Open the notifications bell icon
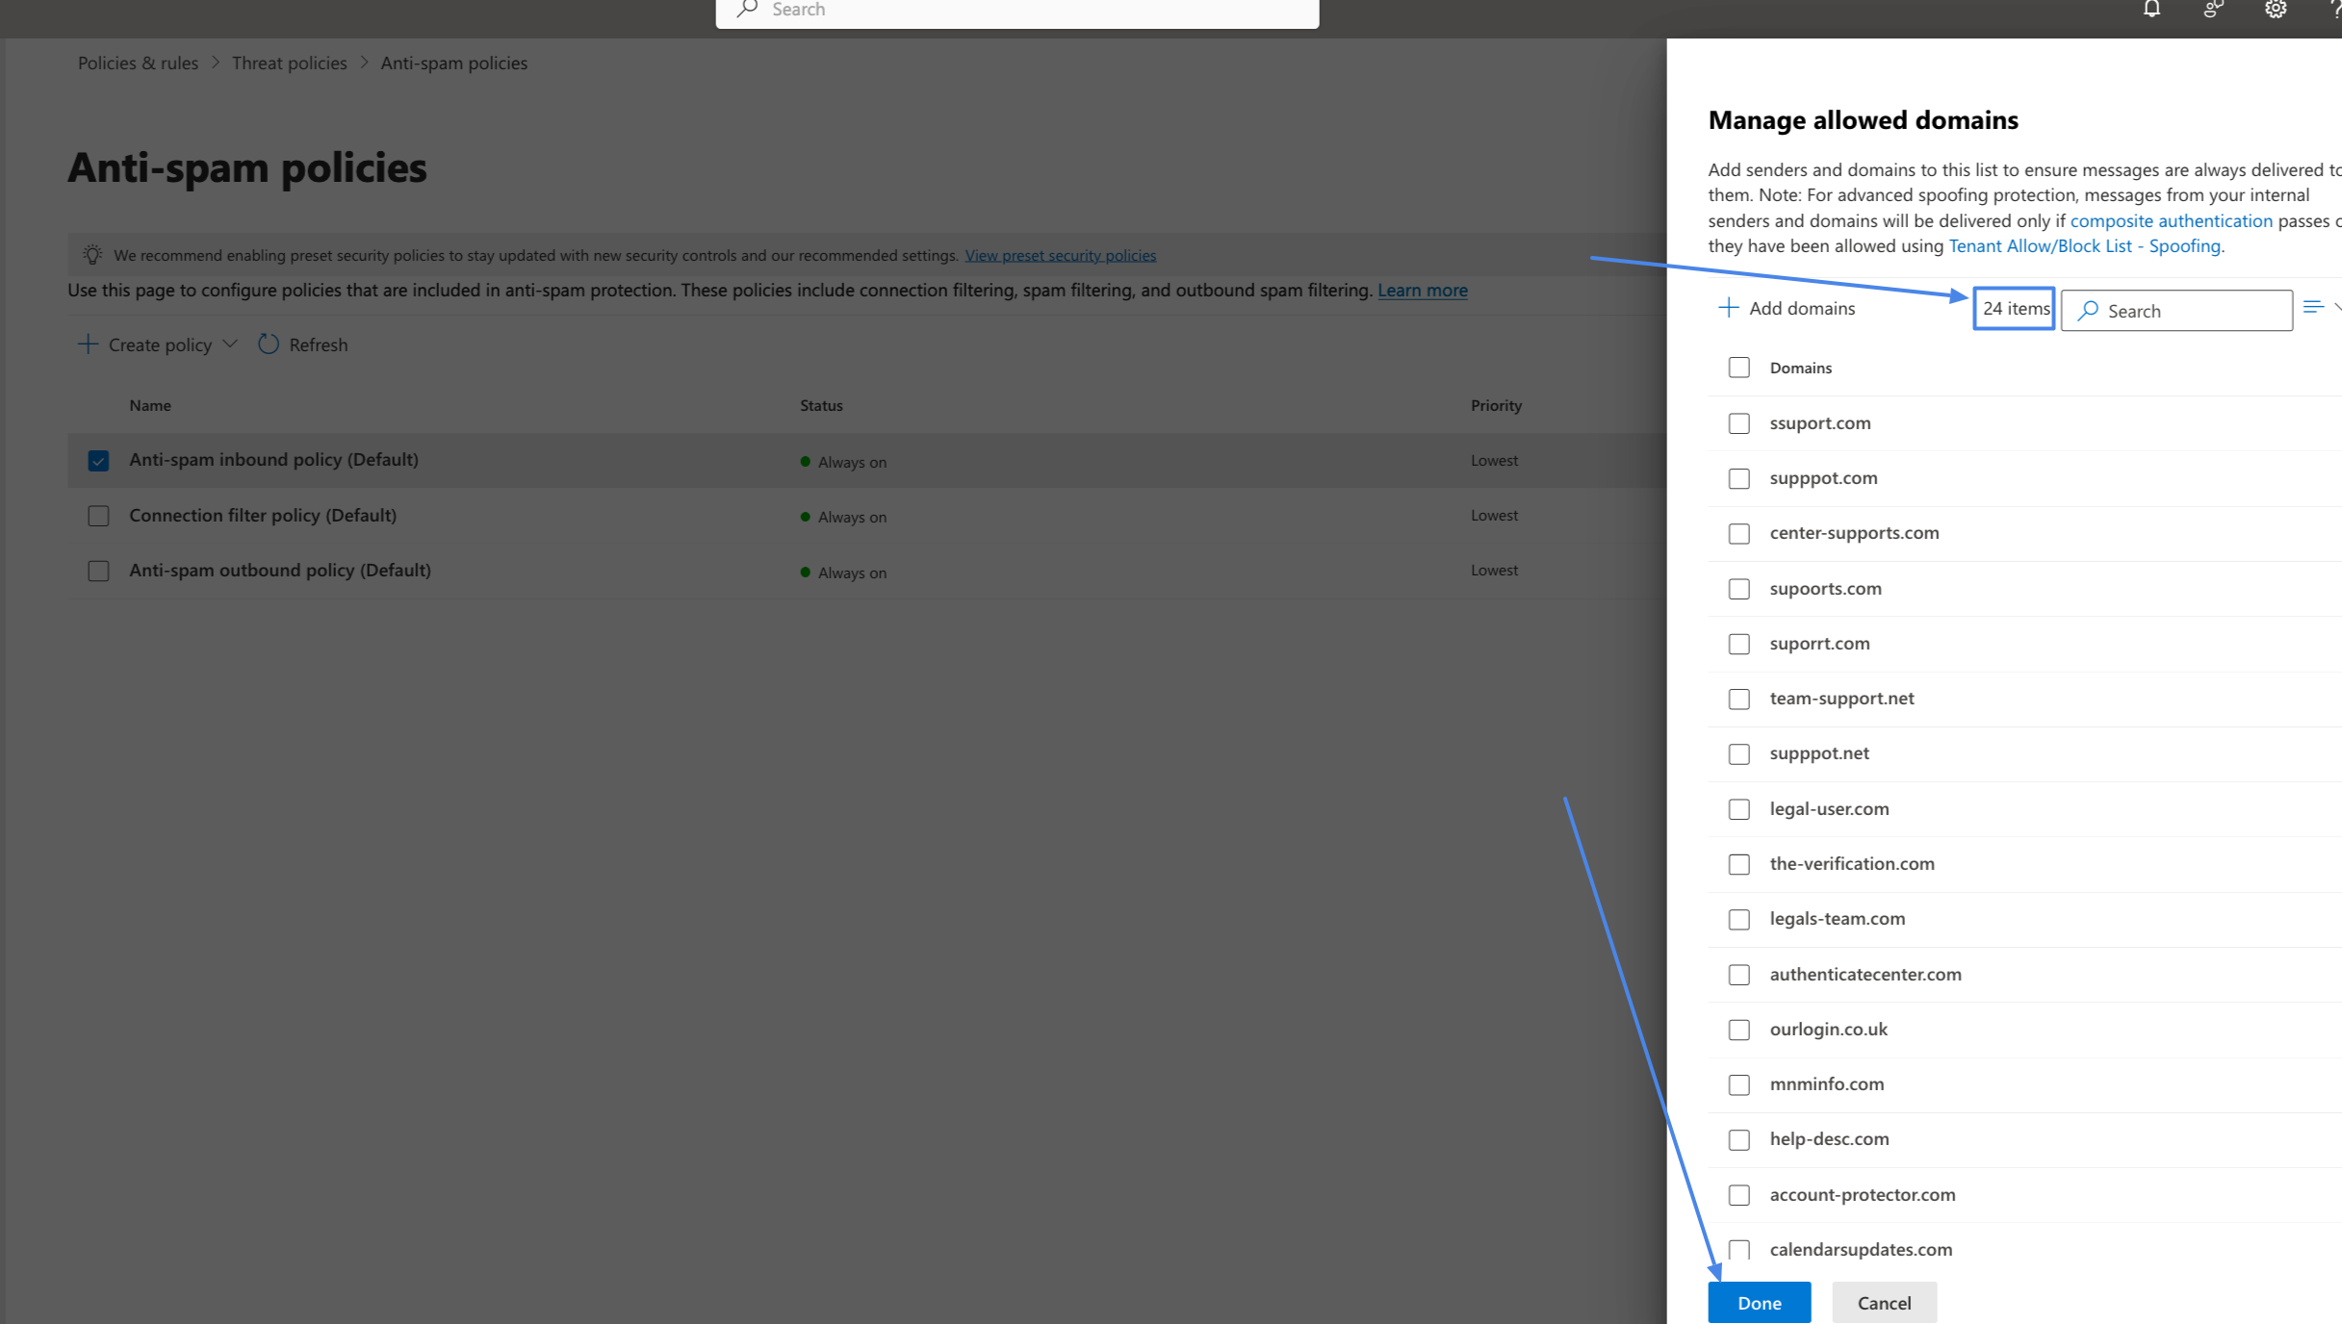 tap(2152, 9)
